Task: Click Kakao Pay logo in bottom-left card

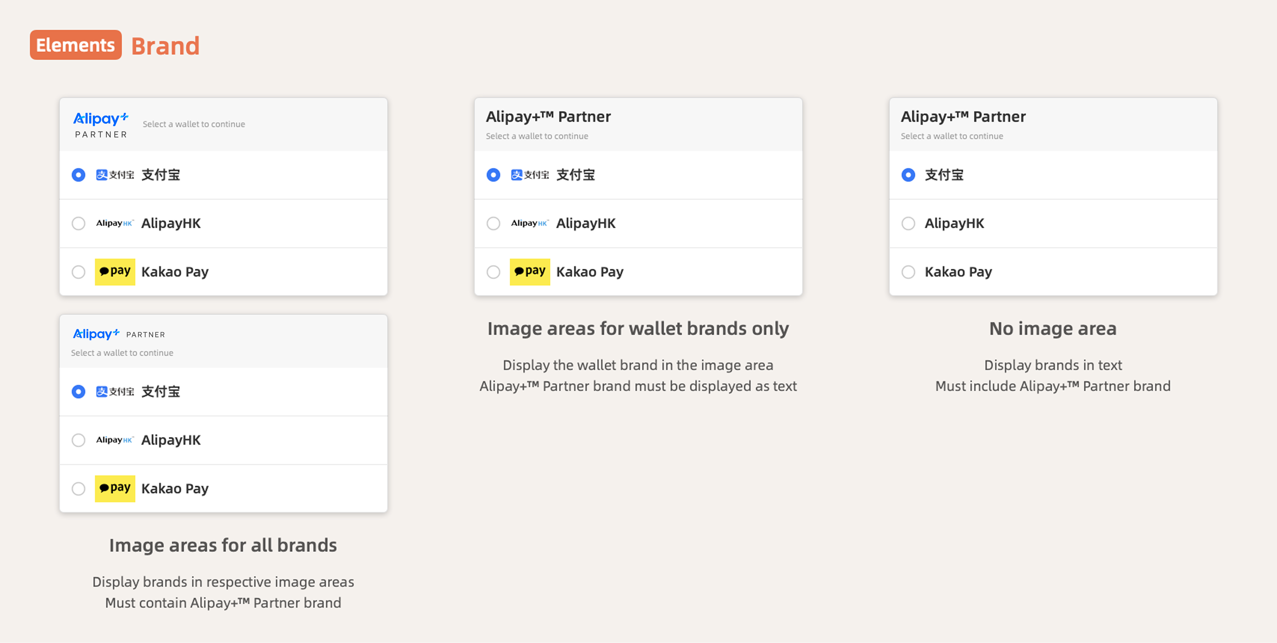Action: click(115, 488)
